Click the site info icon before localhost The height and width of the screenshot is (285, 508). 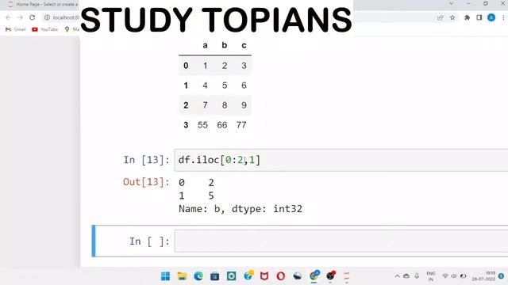[x=47, y=17]
